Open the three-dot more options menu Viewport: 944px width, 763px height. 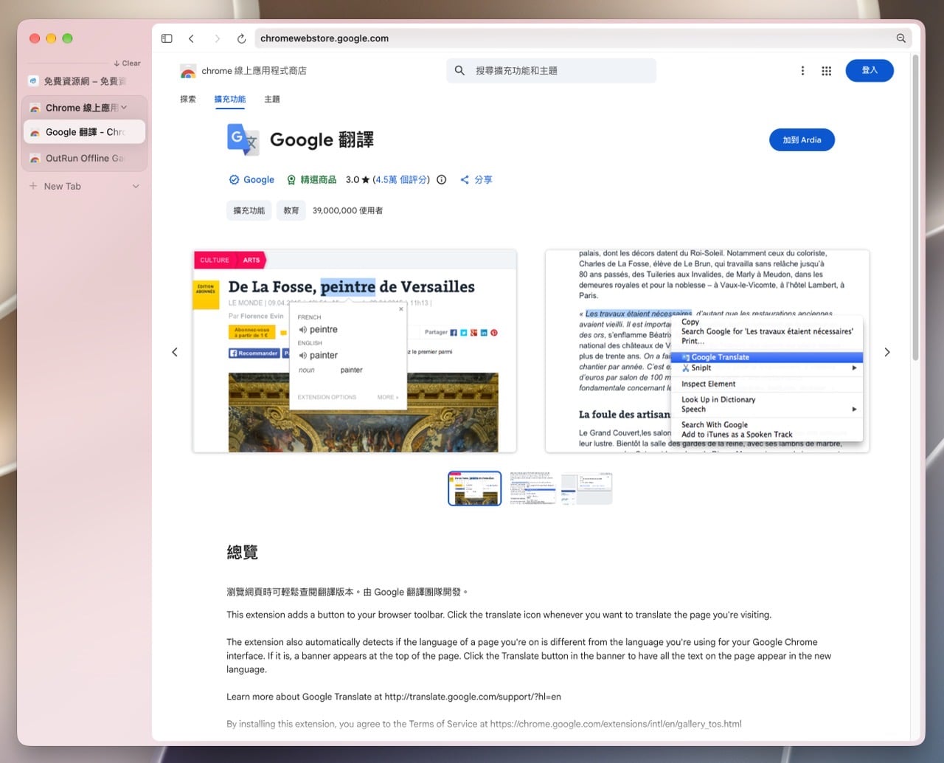802,71
